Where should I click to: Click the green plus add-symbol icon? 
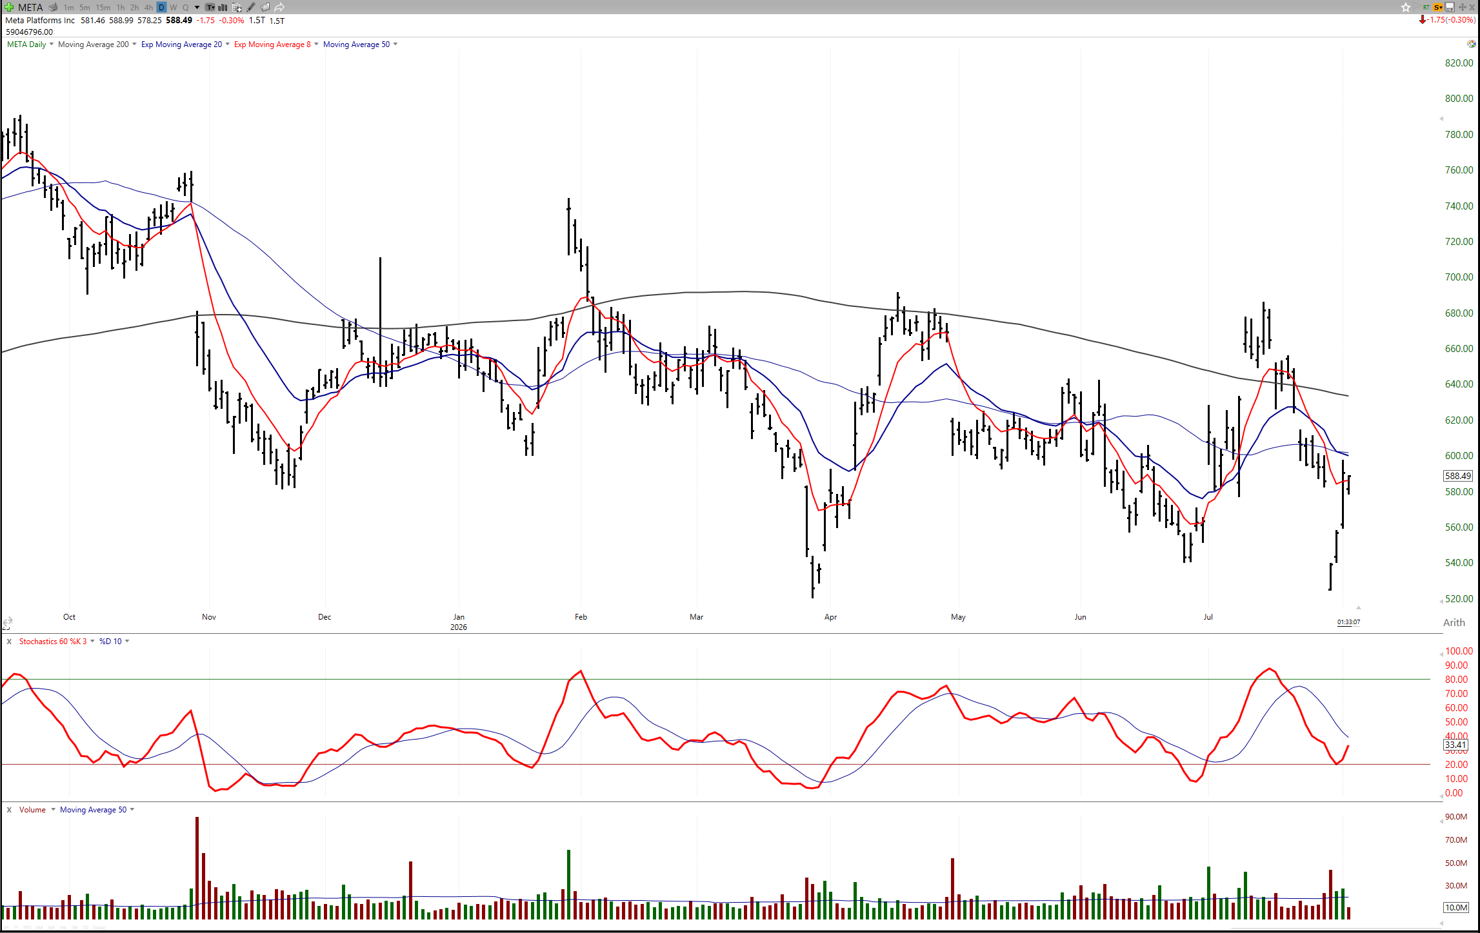[x=9, y=7]
